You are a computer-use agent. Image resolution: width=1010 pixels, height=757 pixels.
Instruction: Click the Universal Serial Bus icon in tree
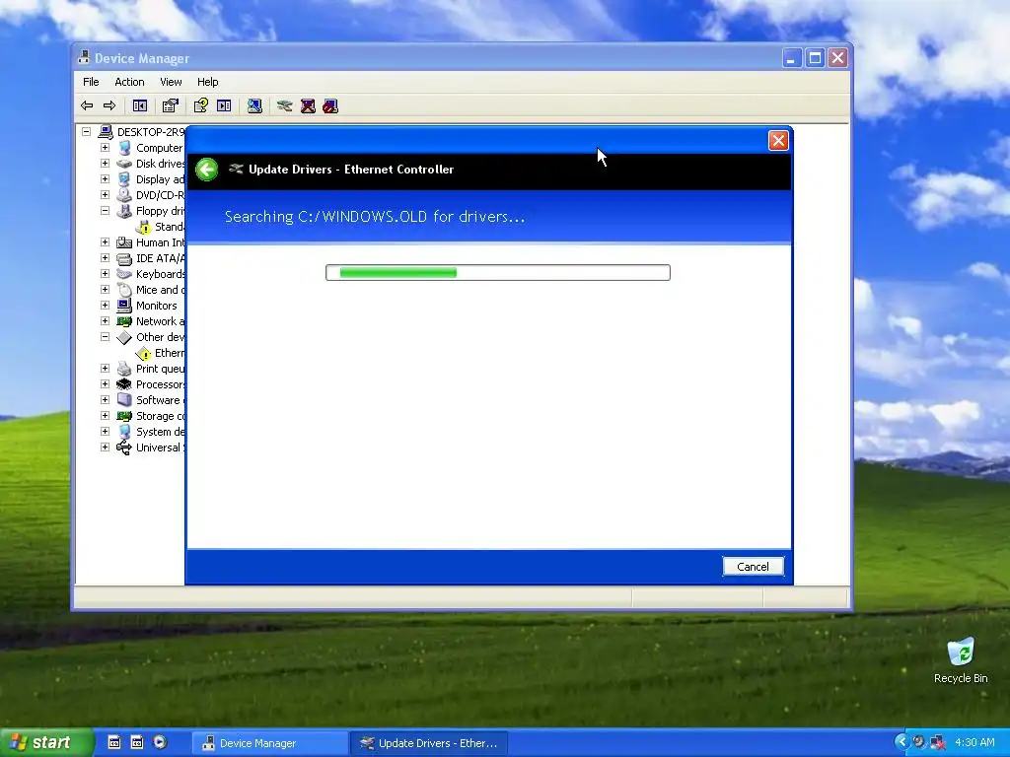click(x=124, y=447)
